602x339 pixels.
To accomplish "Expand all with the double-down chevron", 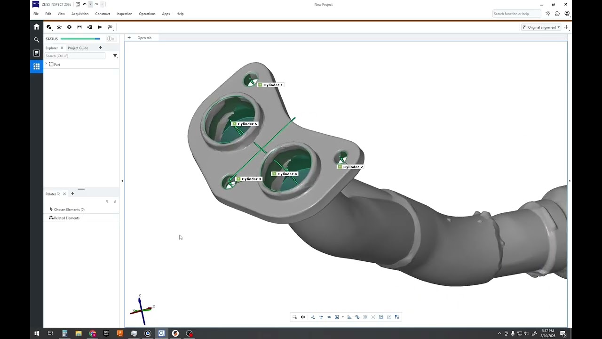I will point(107,202).
